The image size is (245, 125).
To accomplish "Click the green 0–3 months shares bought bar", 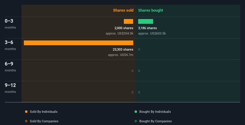I will 146,21.
